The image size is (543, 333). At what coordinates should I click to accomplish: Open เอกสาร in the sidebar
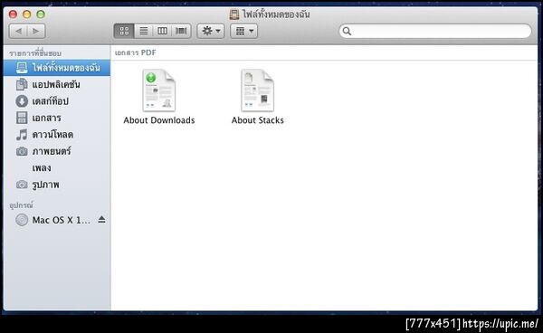57,118
